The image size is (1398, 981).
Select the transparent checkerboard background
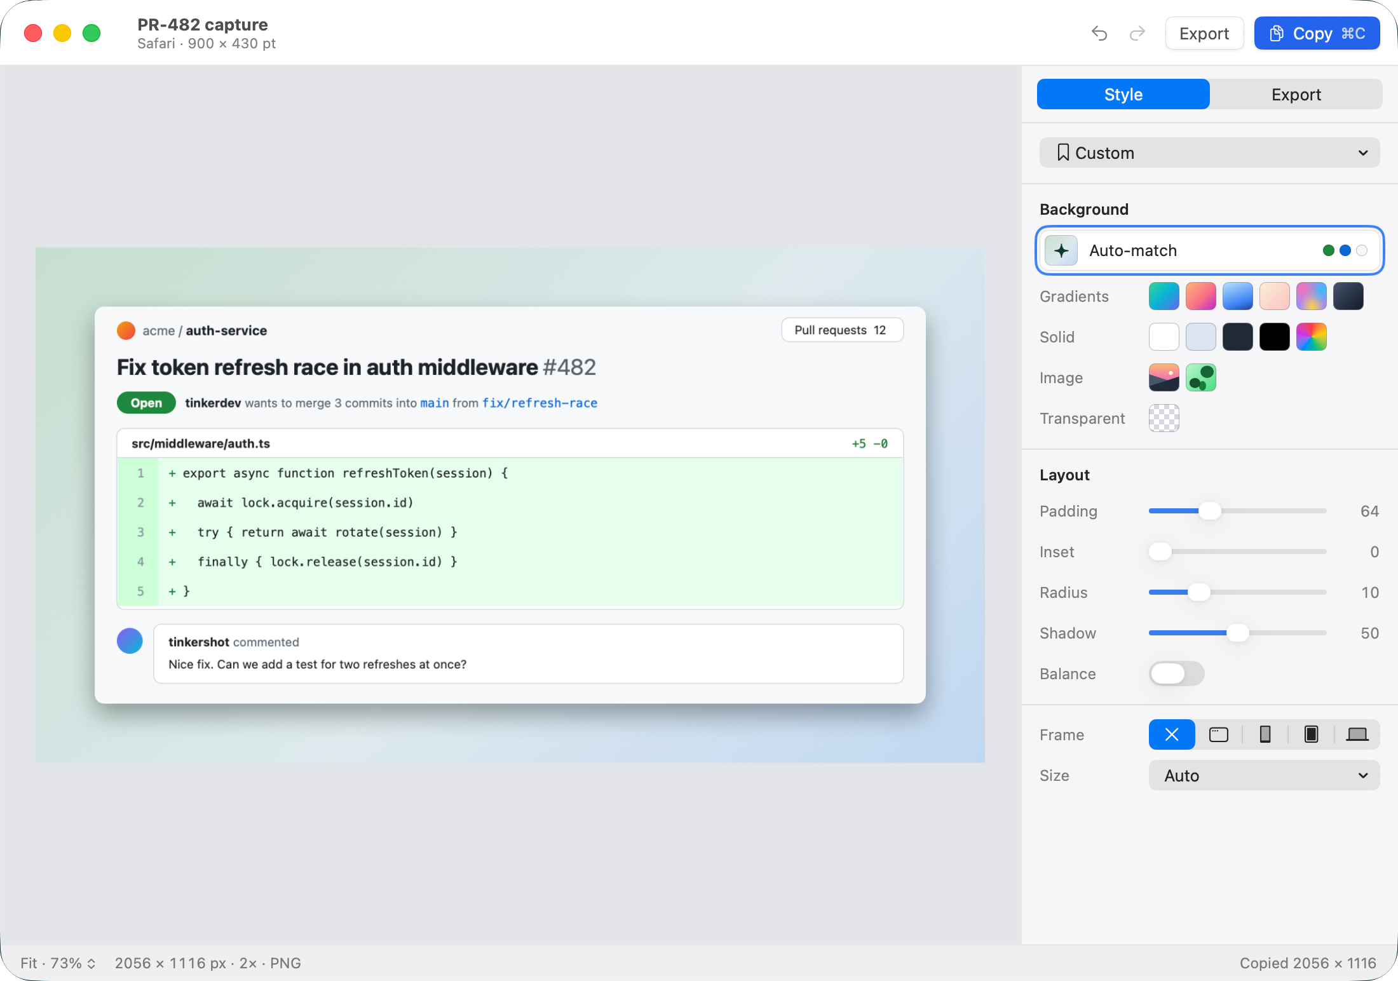[x=1164, y=418]
